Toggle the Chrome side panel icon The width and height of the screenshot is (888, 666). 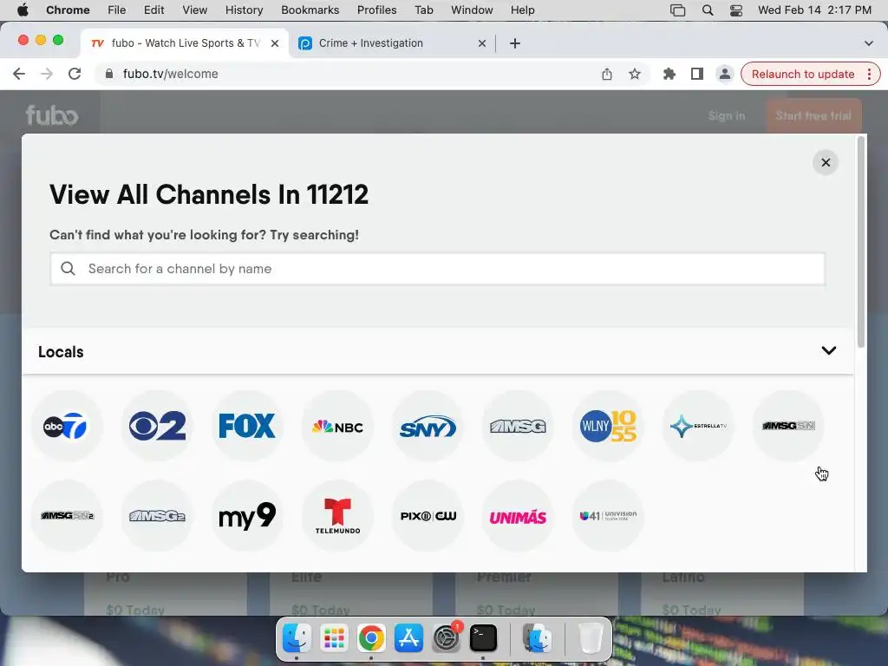pyautogui.click(x=696, y=74)
